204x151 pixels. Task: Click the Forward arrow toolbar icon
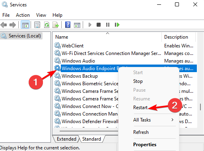(13, 25)
